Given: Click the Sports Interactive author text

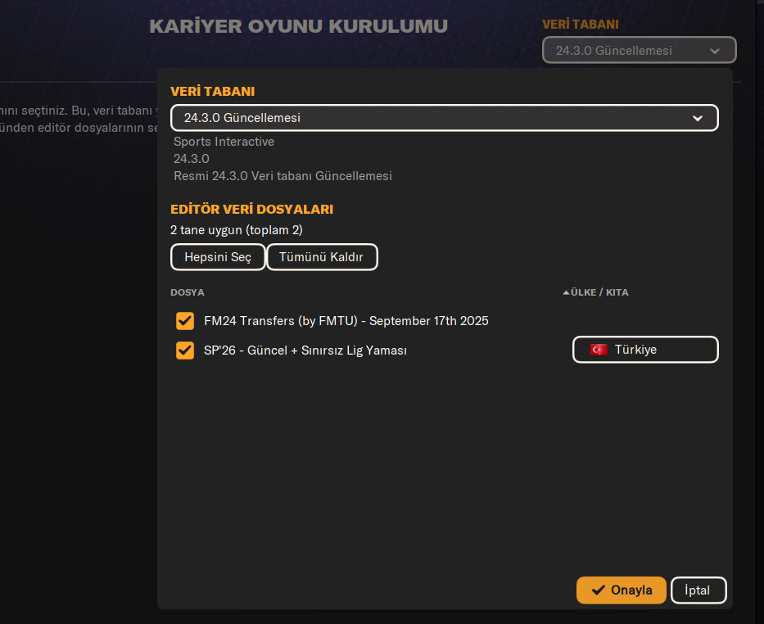Looking at the screenshot, I should [x=224, y=142].
